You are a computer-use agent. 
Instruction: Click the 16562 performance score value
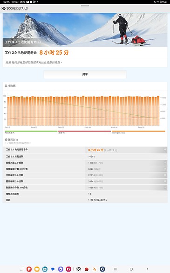[x=91, y=156]
